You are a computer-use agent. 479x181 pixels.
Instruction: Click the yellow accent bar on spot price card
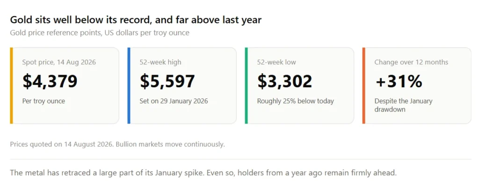(x=11, y=86)
